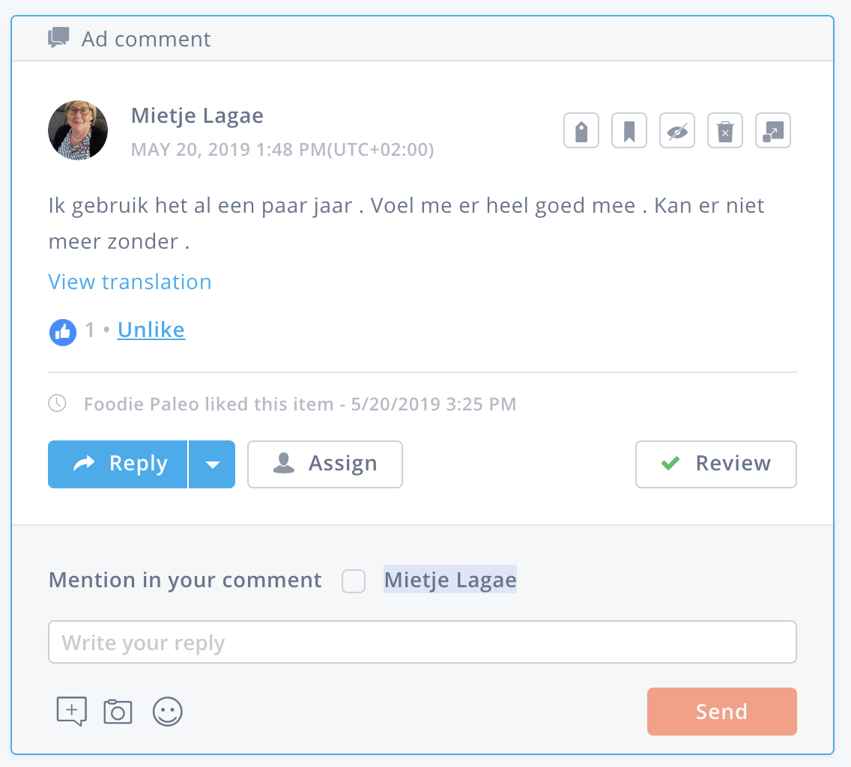Attach a photo with the camera icon
Screen dimensions: 851x767
[118, 712]
